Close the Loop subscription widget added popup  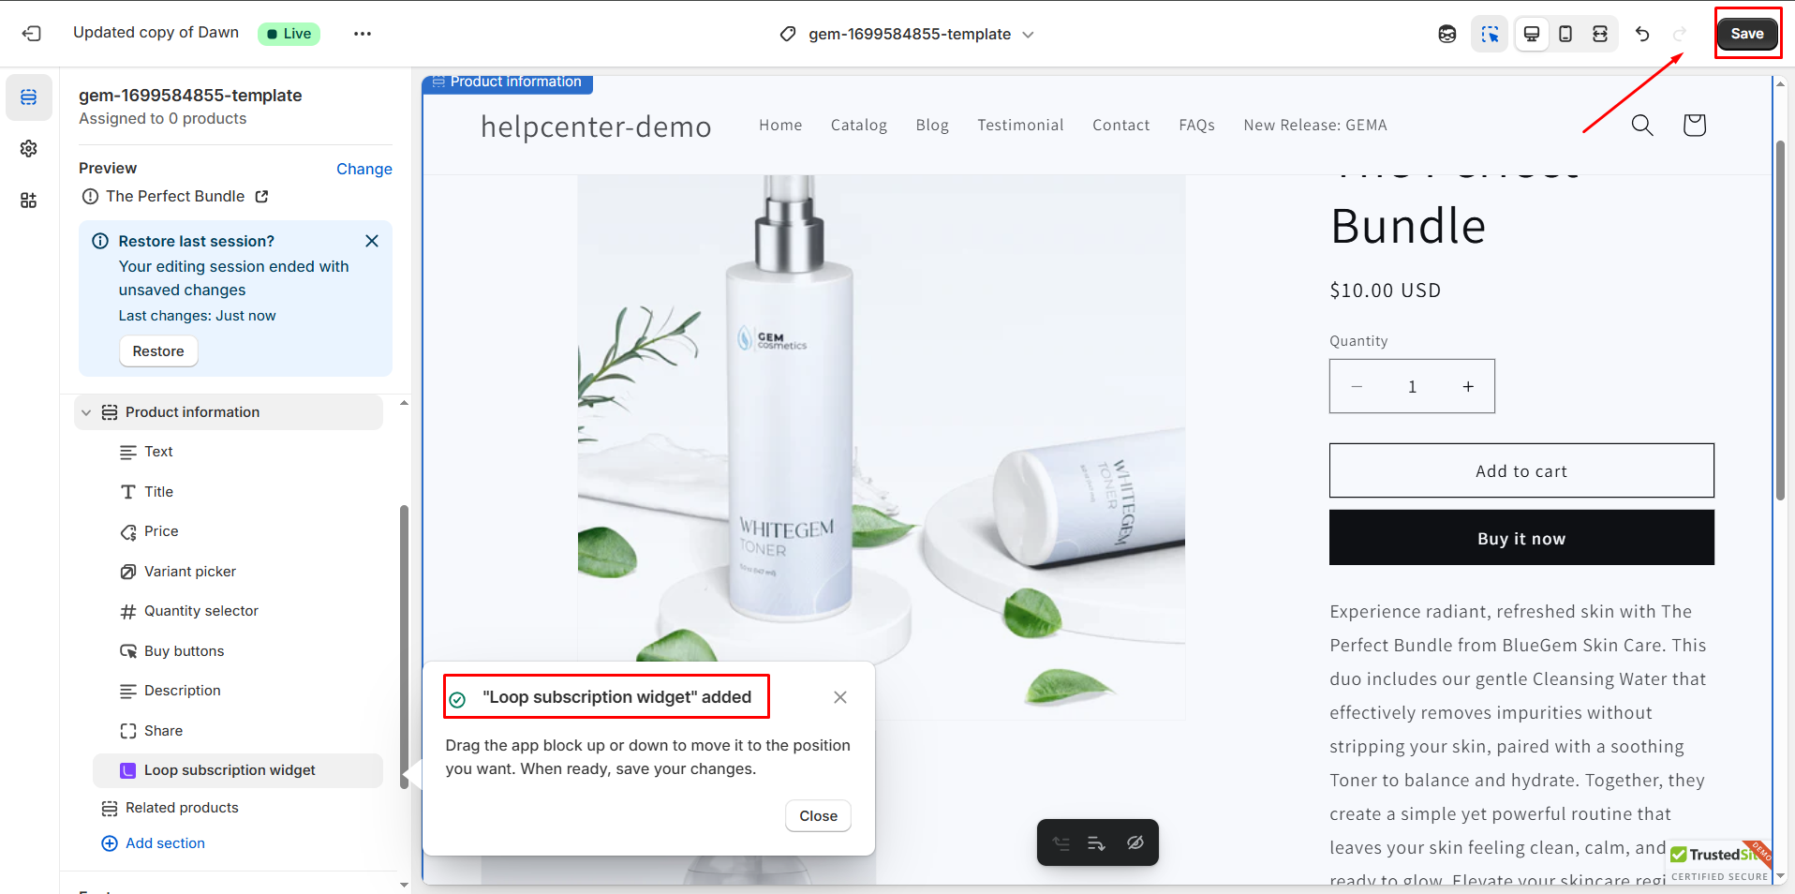pyautogui.click(x=840, y=697)
